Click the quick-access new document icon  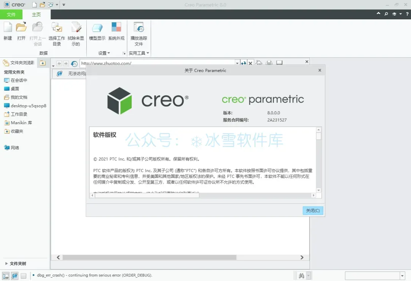click(x=35, y=5)
